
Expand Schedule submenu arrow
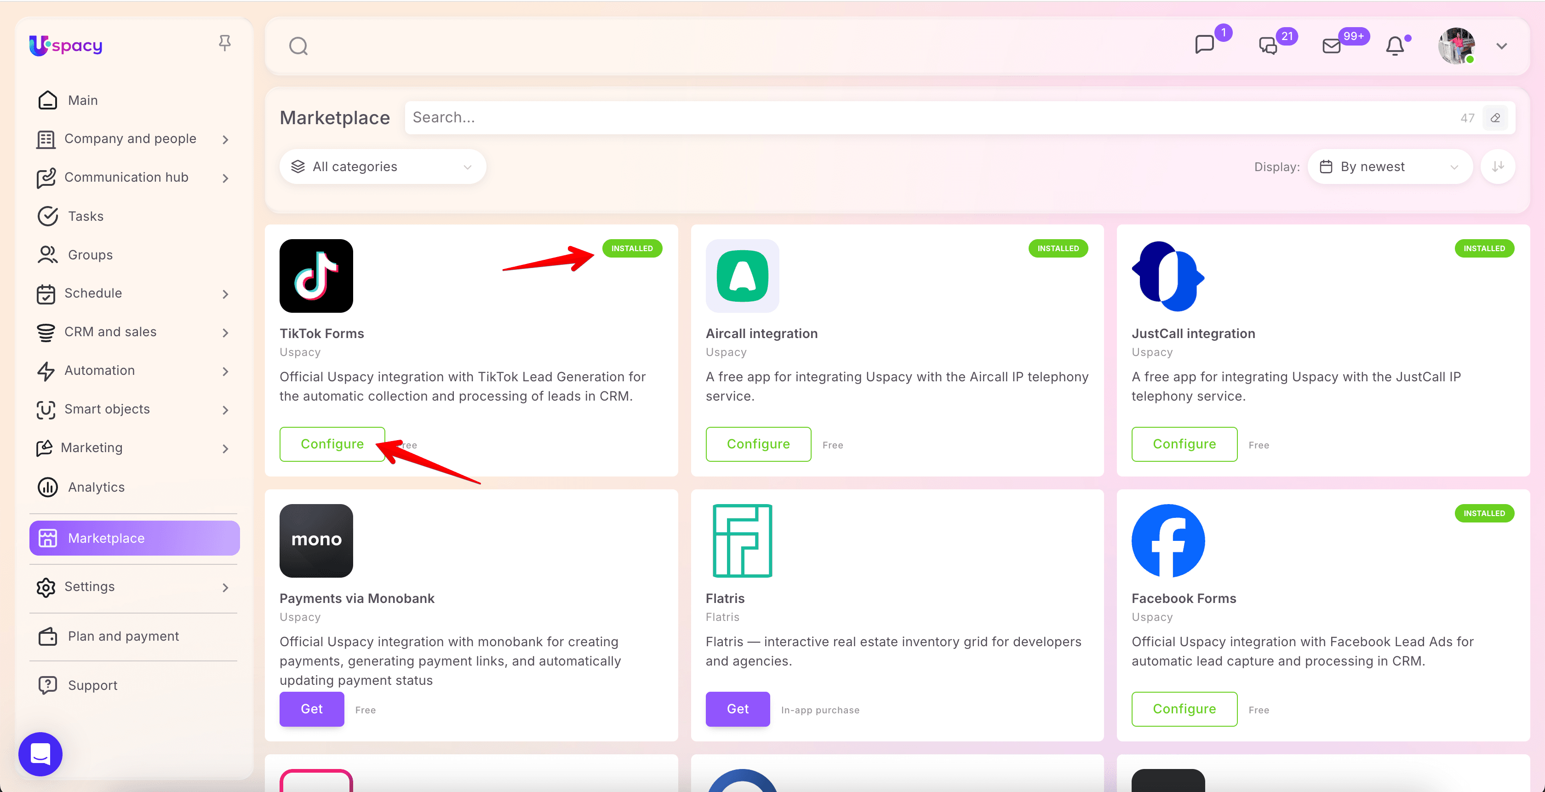225,294
